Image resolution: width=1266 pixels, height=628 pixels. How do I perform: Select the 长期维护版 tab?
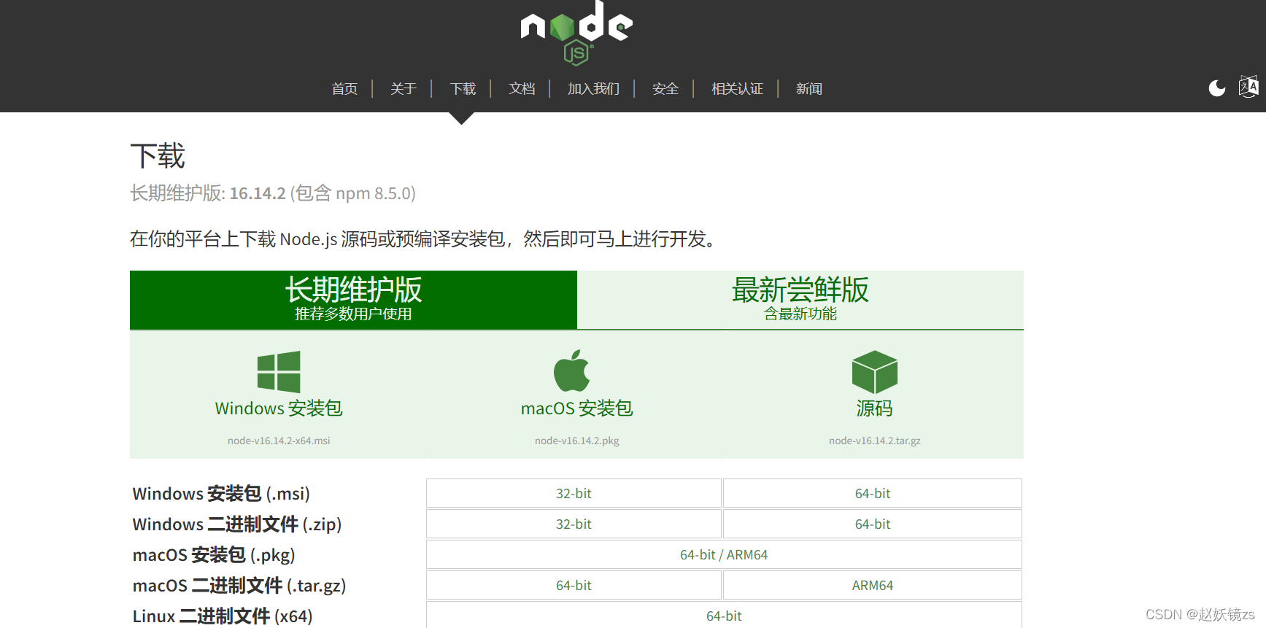coord(353,300)
